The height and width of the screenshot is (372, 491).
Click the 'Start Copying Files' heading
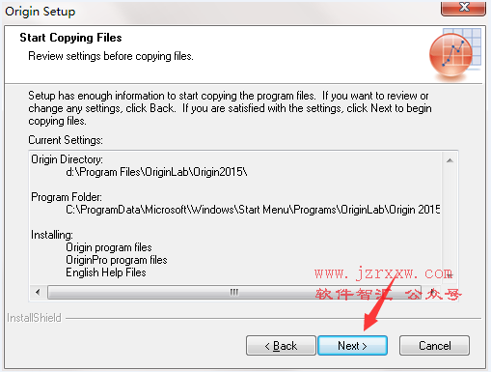(x=70, y=38)
